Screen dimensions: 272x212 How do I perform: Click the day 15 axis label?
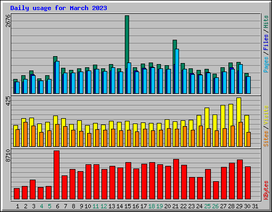[x=127, y=206]
